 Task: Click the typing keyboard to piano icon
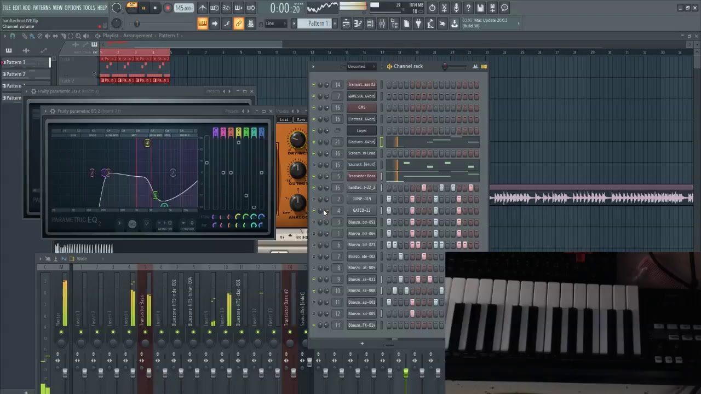[203, 24]
